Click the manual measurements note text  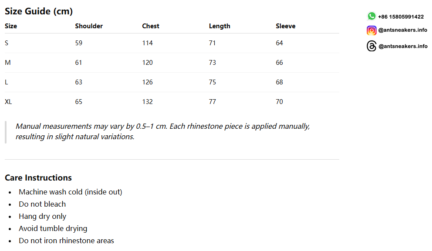coord(162,131)
